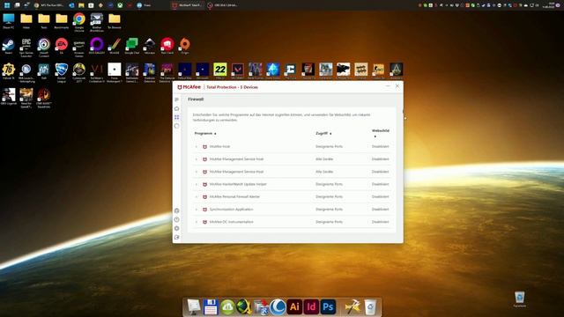Viewport: 564px width, 317px height.
Task: Sort by Programm column header
Action: coord(205,133)
